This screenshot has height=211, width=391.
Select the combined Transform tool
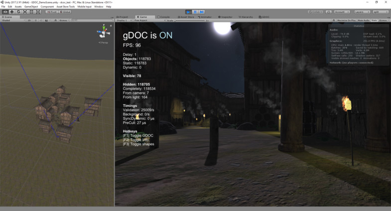pos(38,12)
